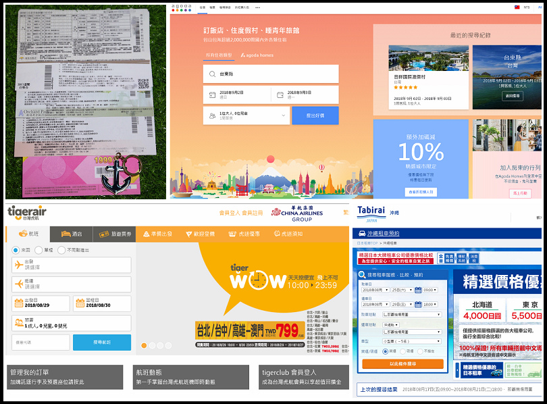Click the left arrow of Tabirai banner carousel
This screenshot has height=404, width=547.
[457, 370]
